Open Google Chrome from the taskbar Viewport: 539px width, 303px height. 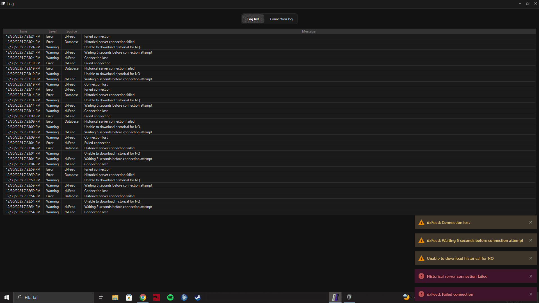143,297
